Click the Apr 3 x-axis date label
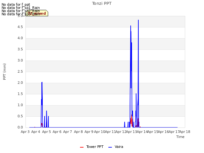The image size is (204, 153). (25, 132)
